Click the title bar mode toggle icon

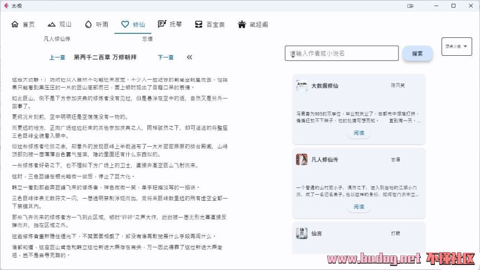coord(410,6)
